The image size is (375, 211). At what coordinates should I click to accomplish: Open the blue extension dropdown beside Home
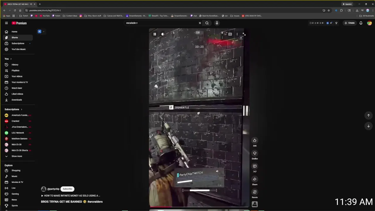41,31
